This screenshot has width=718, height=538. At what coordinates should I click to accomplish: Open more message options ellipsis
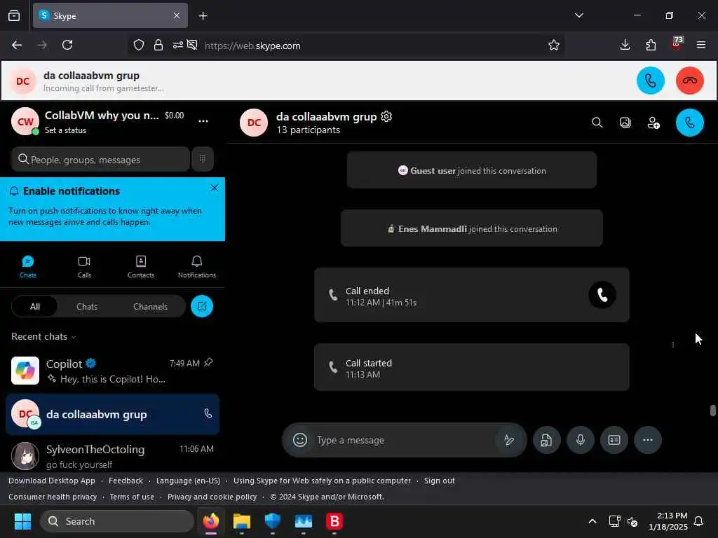click(x=647, y=440)
